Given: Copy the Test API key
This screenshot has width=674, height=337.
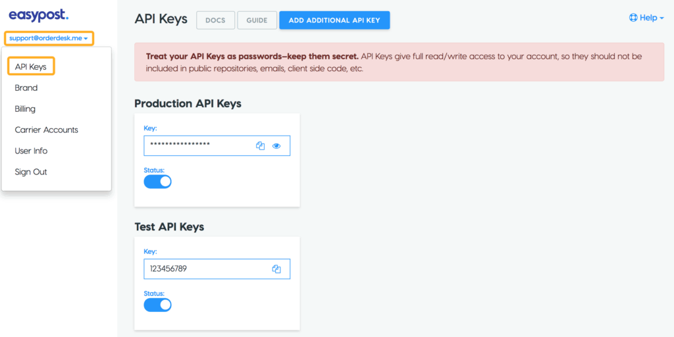Looking at the screenshot, I should click(x=276, y=269).
